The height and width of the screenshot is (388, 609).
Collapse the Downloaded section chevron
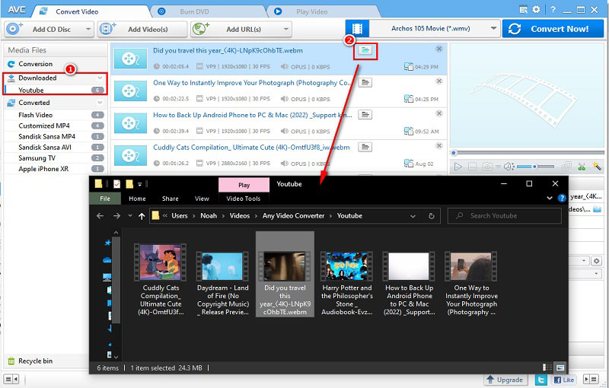100,78
